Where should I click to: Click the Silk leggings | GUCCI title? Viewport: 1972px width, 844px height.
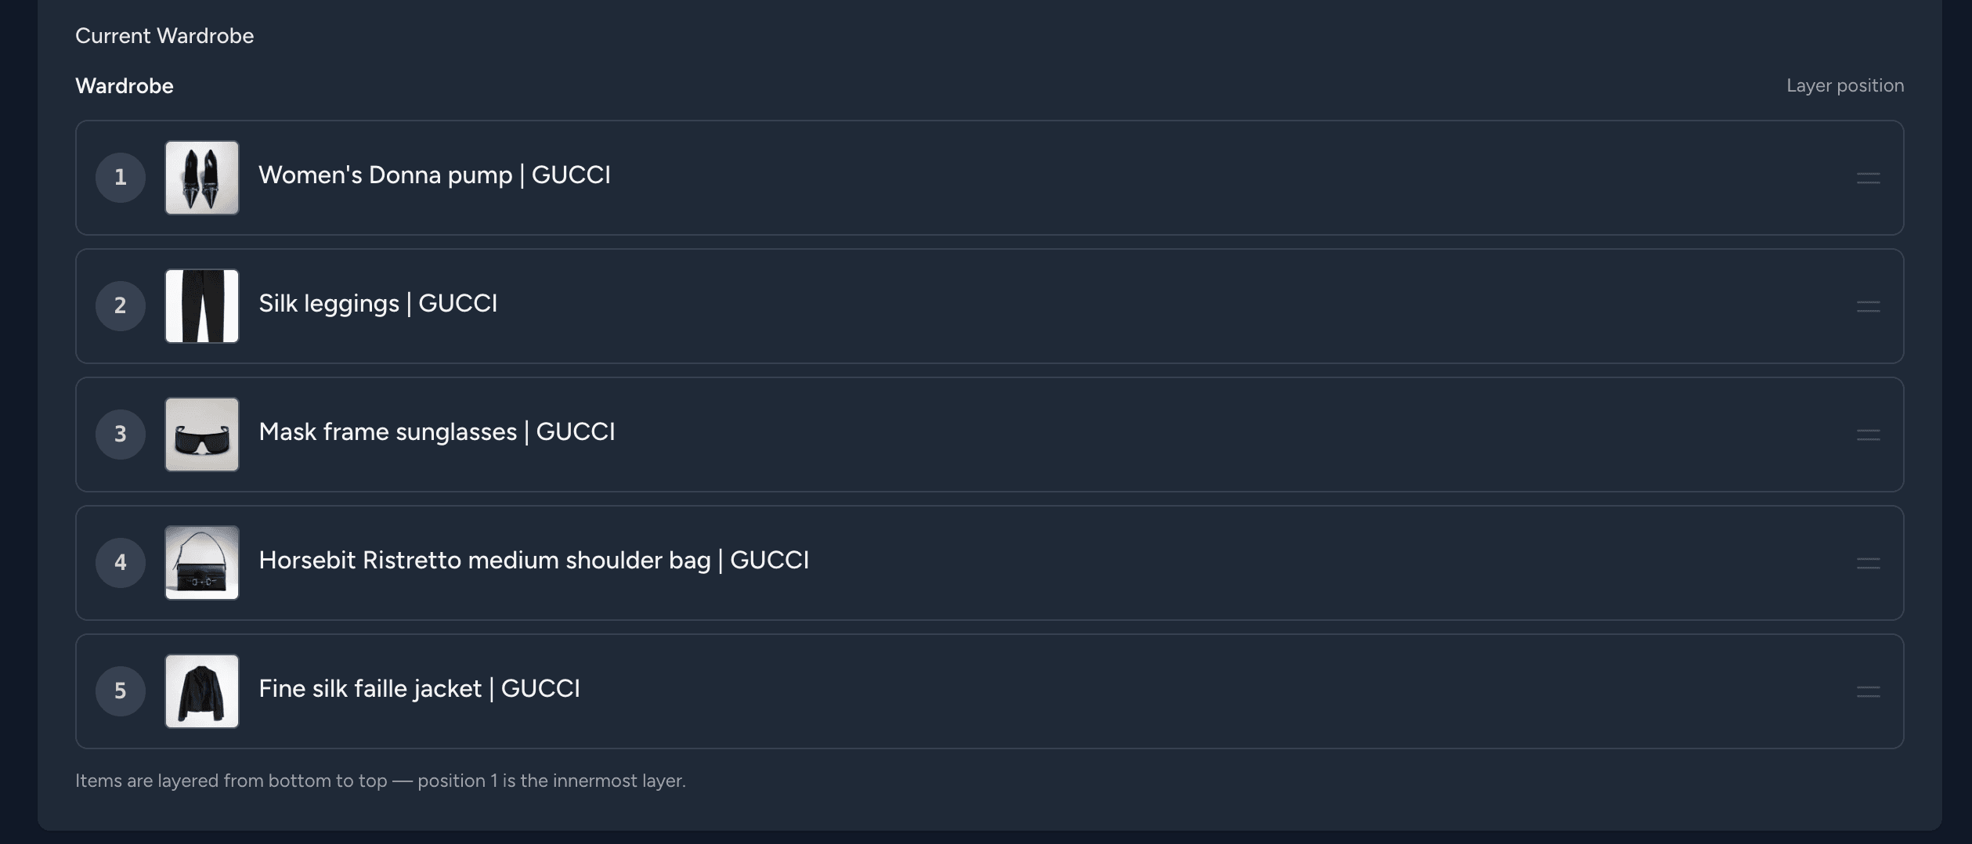click(x=378, y=304)
